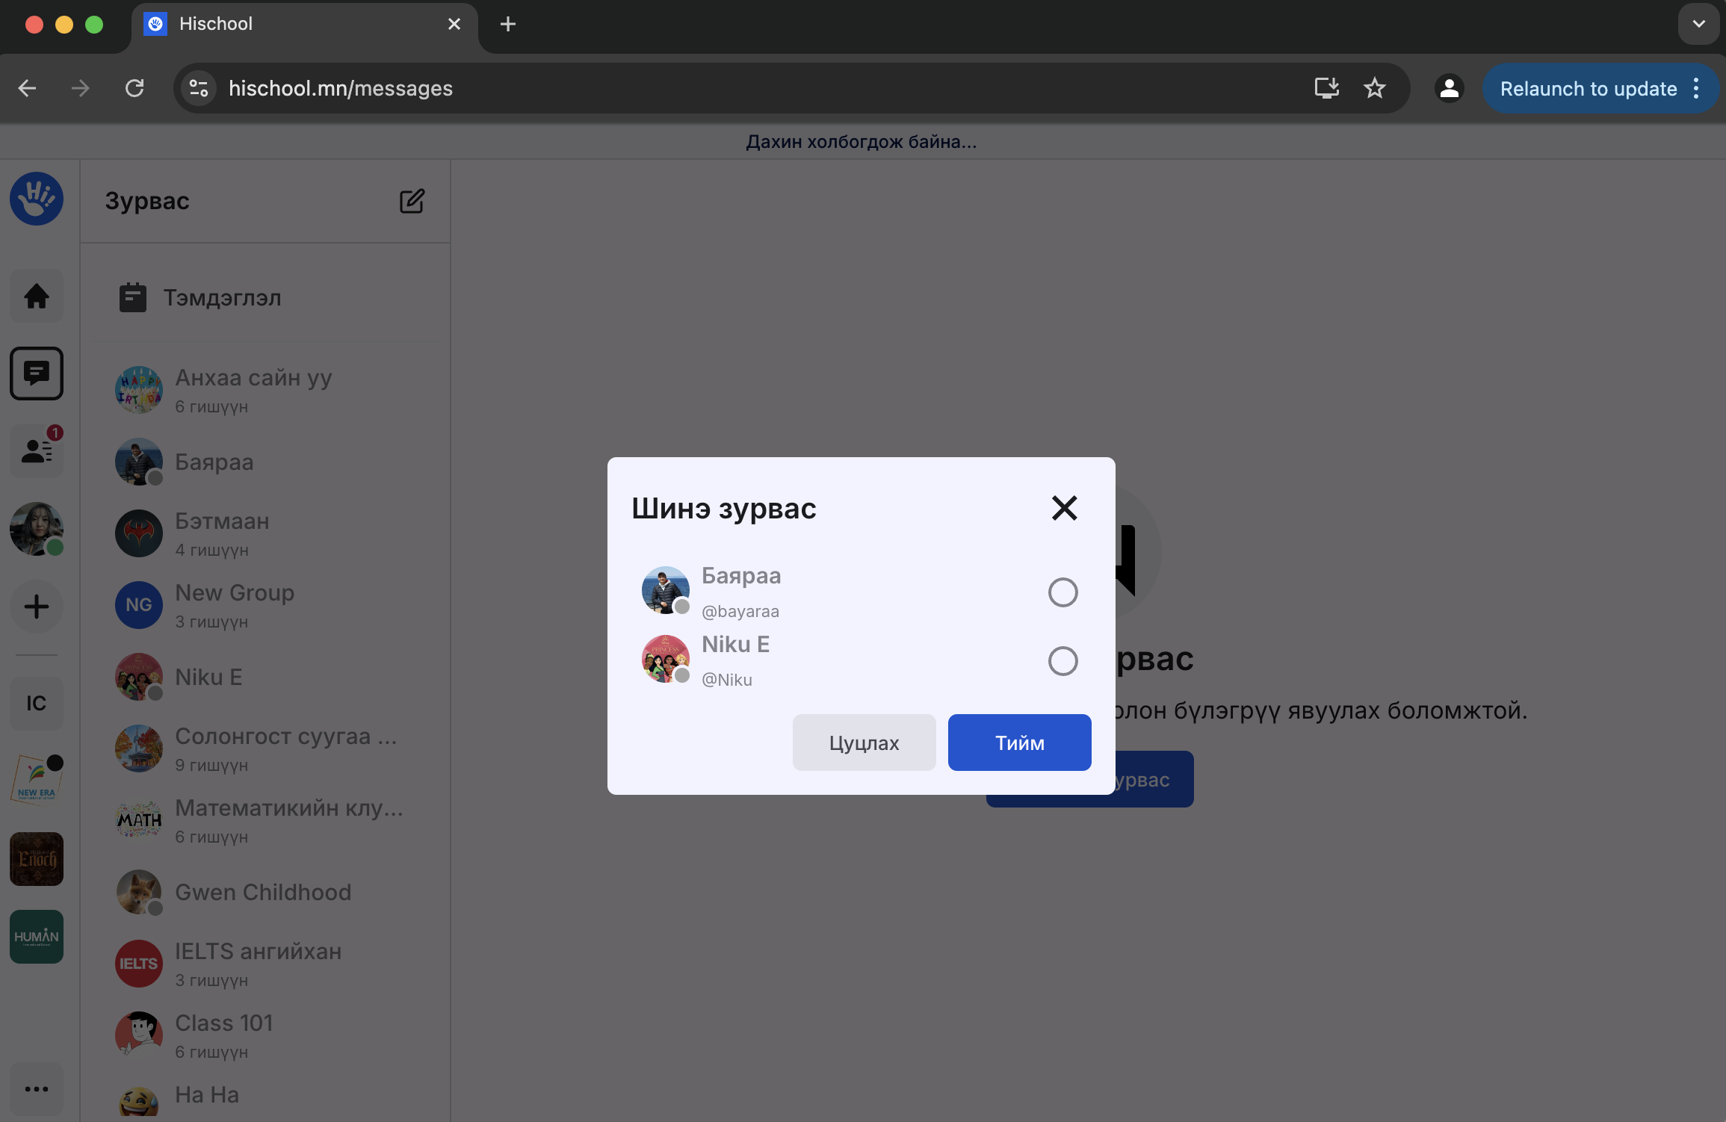Click the Hischool hand logo icon
This screenshot has width=1726, height=1122.
pyautogui.click(x=36, y=199)
